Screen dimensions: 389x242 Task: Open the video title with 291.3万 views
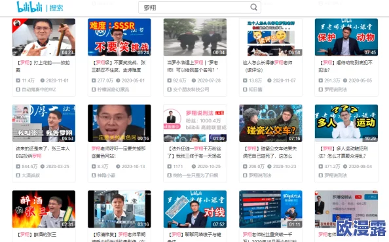click(346, 66)
